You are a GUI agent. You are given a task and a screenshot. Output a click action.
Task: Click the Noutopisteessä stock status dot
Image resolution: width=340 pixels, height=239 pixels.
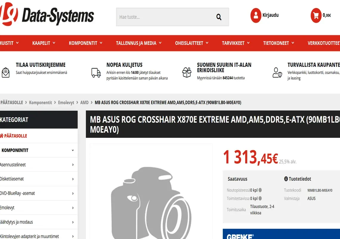click(260, 190)
